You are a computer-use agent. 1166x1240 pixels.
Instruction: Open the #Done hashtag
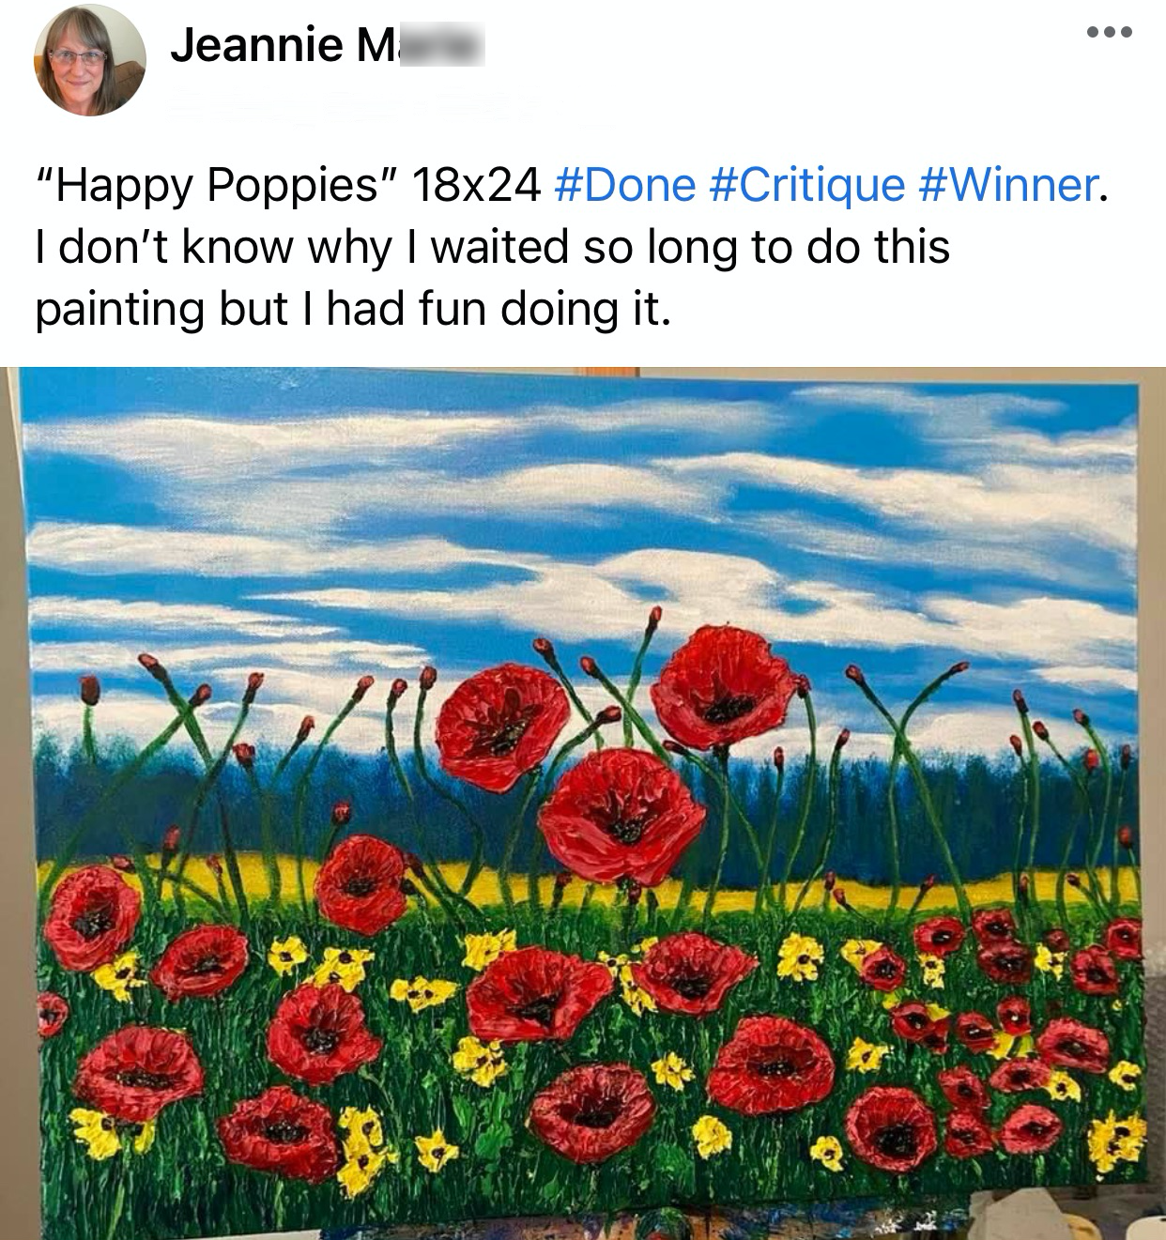(x=625, y=185)
